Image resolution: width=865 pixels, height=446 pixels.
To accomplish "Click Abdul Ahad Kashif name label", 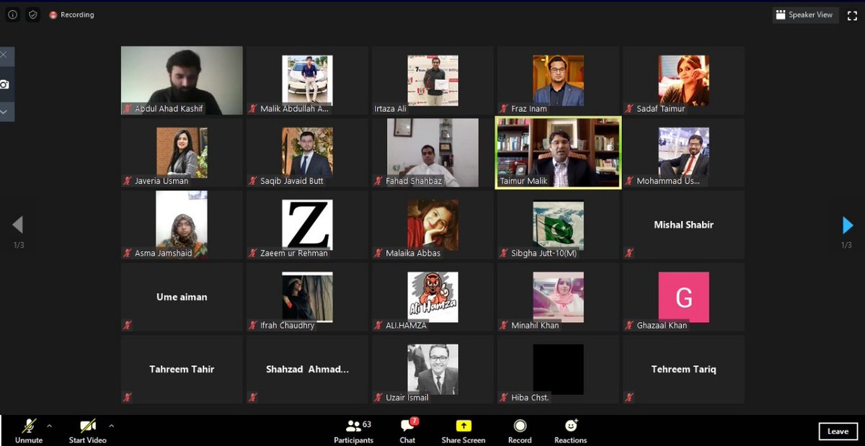I will point(169,109).
